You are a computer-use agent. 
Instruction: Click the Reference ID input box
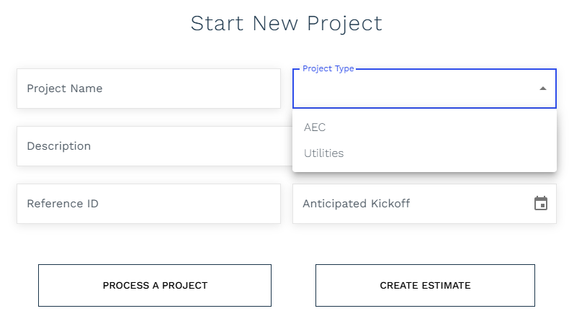coord(148,204)
